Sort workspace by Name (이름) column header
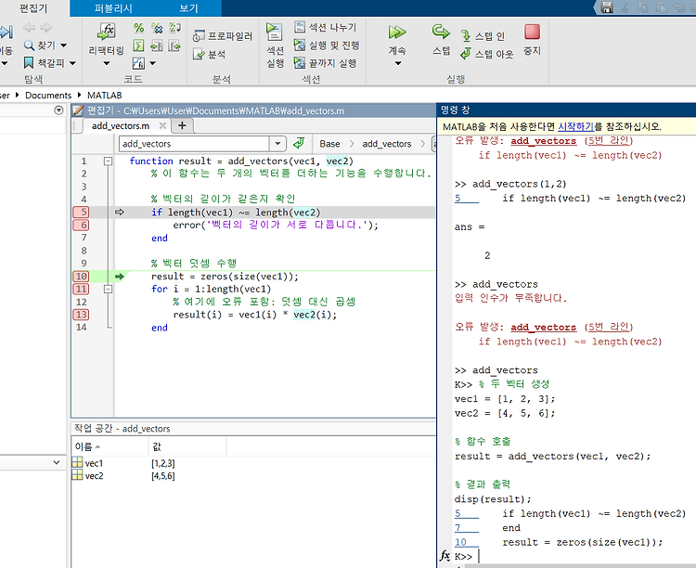The width and height of the screenshot is (696, 568). tap(110, 446)
